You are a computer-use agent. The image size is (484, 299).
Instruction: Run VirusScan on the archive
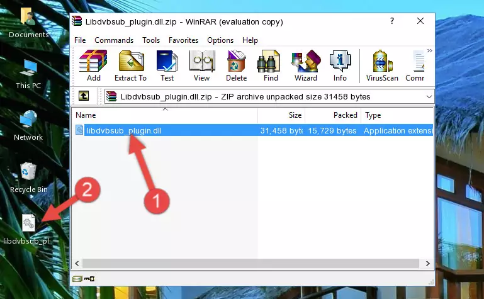(x=382, y=65)
